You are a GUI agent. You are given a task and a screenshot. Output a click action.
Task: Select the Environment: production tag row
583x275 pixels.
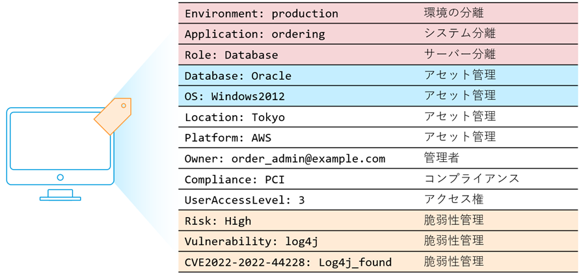click(262, 14)
